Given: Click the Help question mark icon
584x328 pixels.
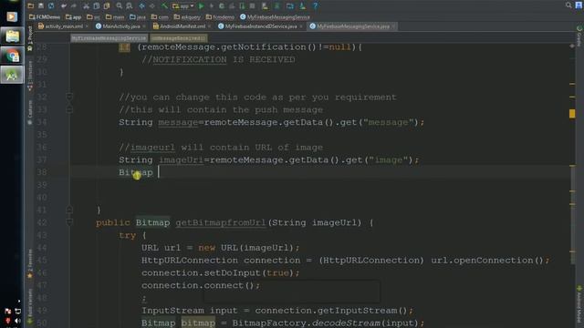Looking at the screenshot, I should coord(315,6).
